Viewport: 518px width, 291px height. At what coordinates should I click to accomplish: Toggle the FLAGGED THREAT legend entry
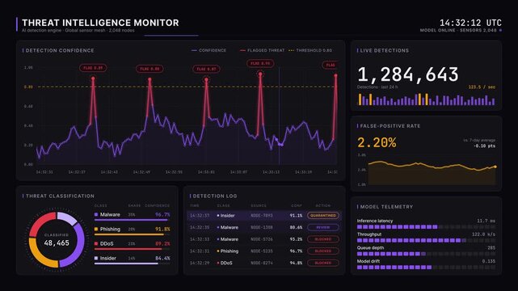[x=263, y=51]
